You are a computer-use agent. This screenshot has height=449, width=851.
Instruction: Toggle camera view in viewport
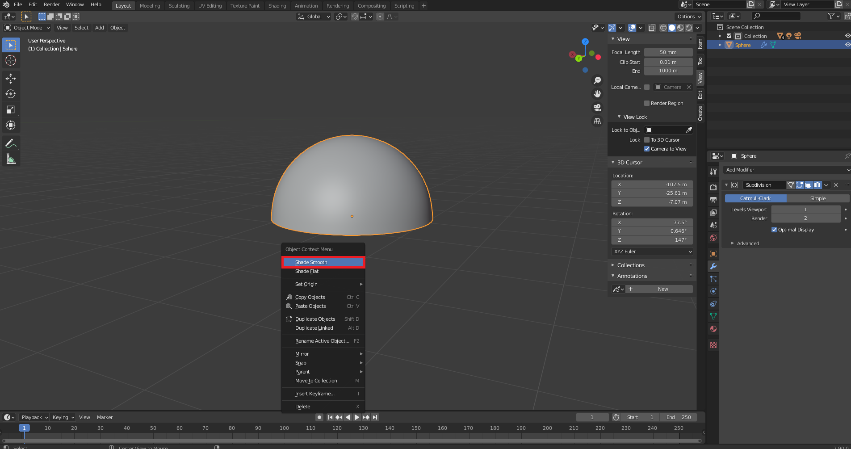coord(597,108)
